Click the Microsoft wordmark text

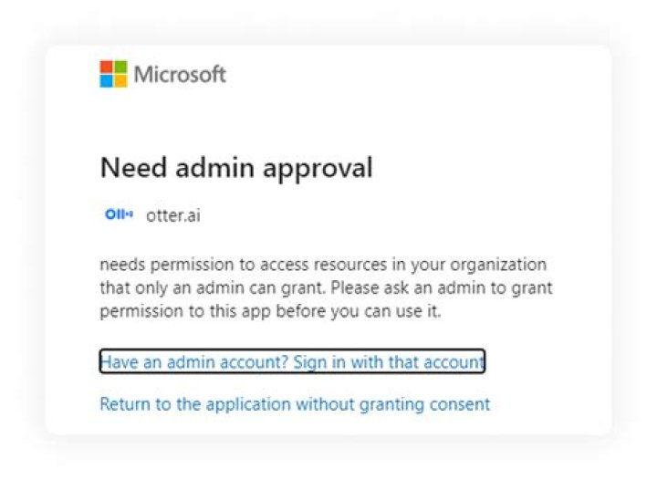click(x=180, y=75)
